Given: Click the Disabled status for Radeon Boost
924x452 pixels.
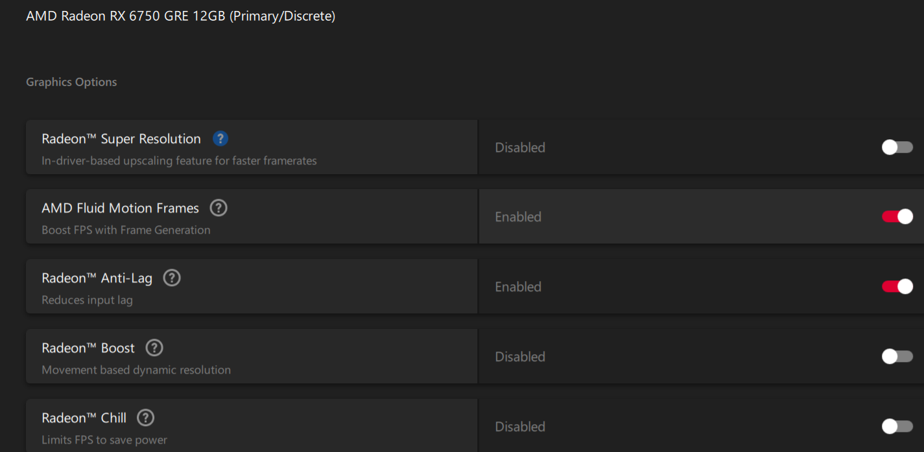Looking at the screenshot, I should (520, 357).
